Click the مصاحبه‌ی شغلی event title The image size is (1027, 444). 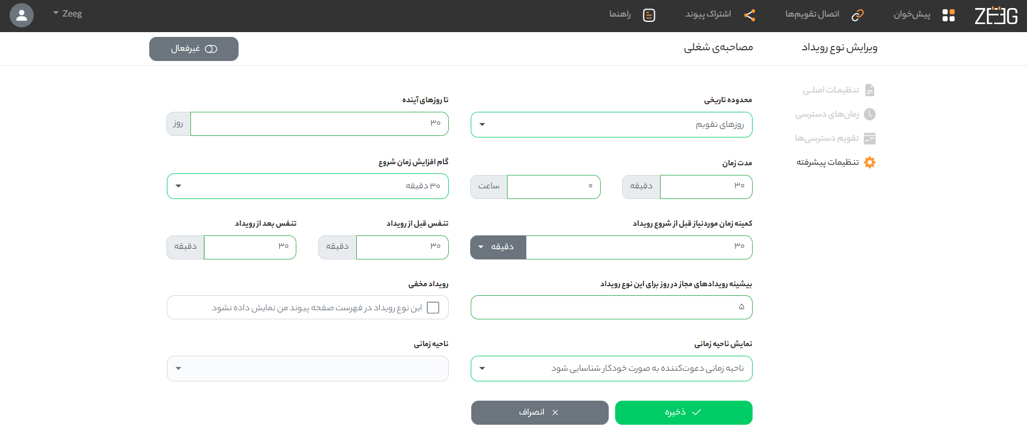tap(718, 48)
